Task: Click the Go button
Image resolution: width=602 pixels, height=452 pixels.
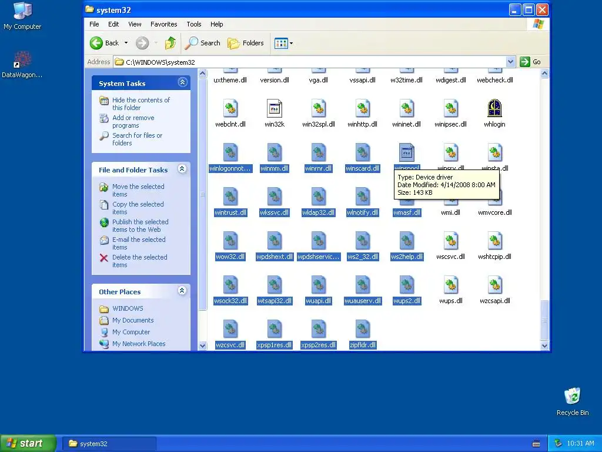Action: point(530,62)
